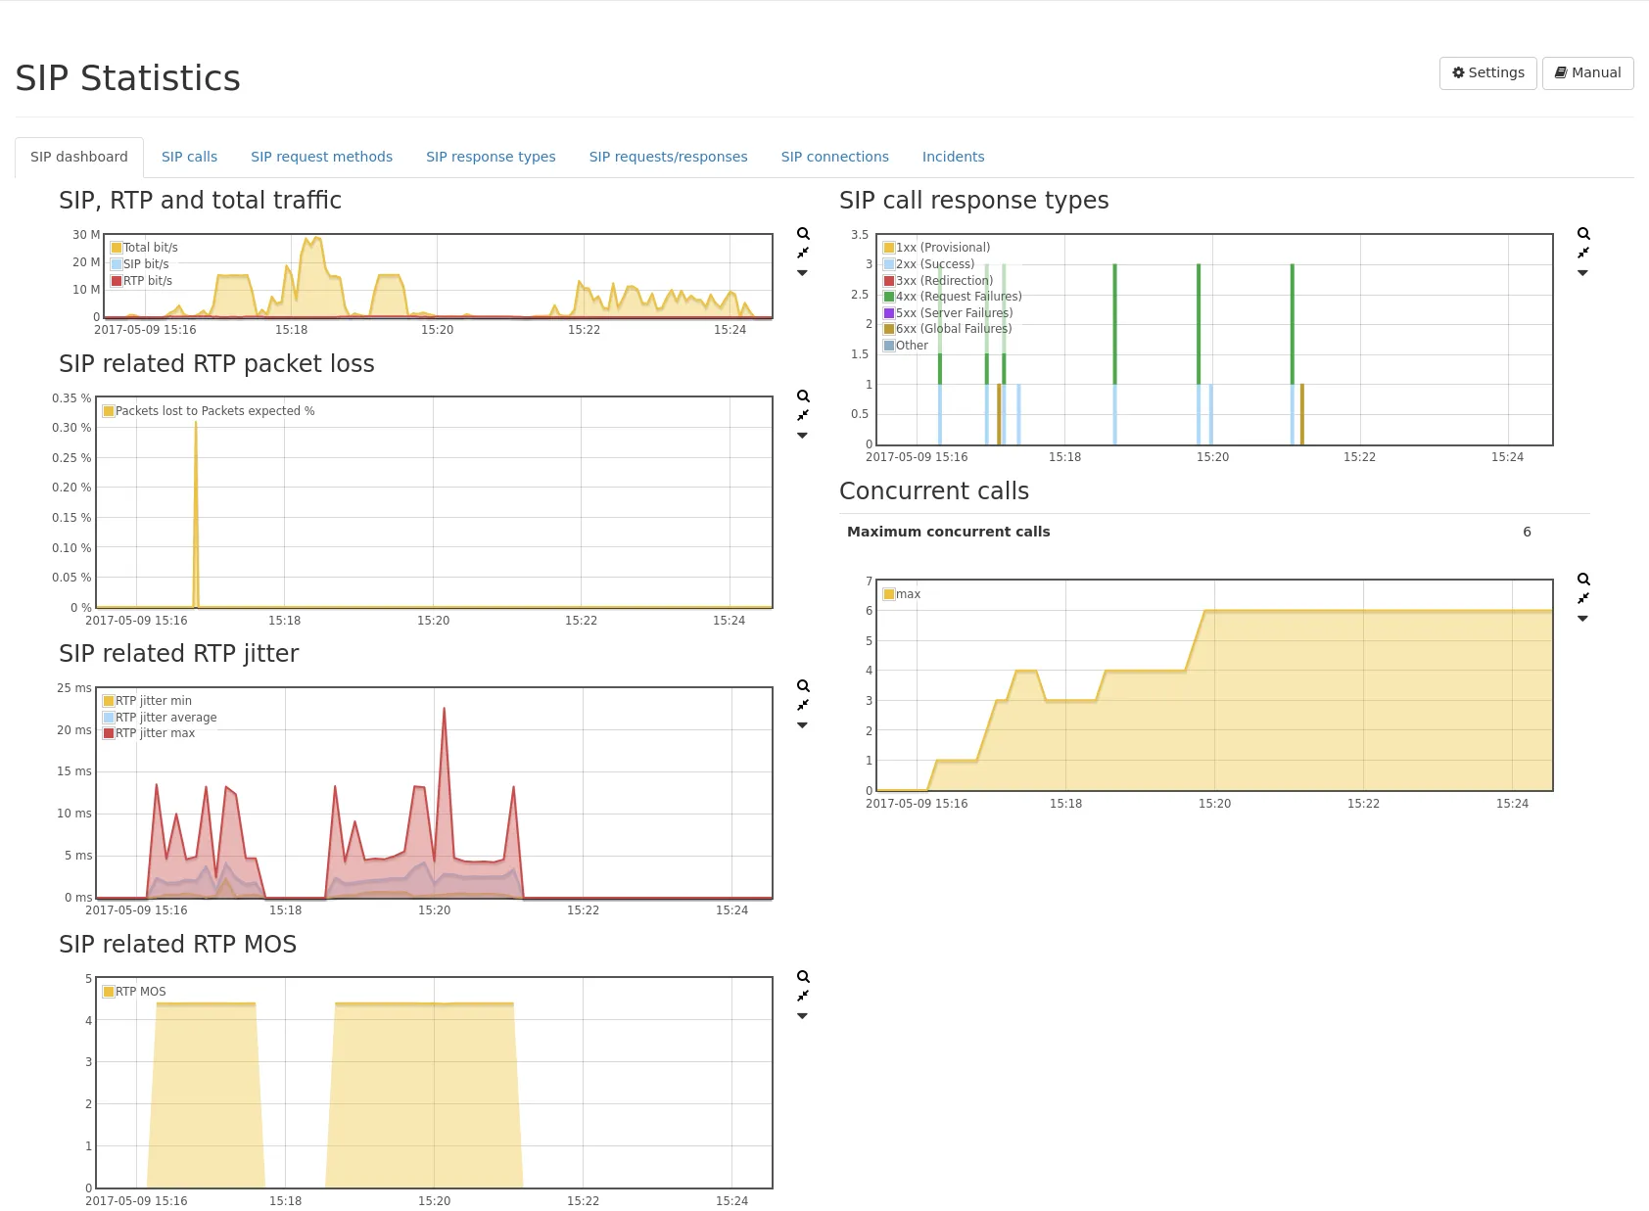Screen dimensions: 1649x1211
Task: Click the magnifier icon beside the traffic chart
Action: click(x=803, y=234)
